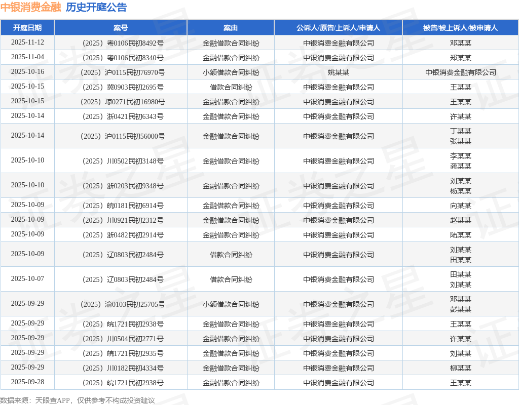Click 小额借款合同纠纷 in the 渝0103 row

click(x=231, y=304)
